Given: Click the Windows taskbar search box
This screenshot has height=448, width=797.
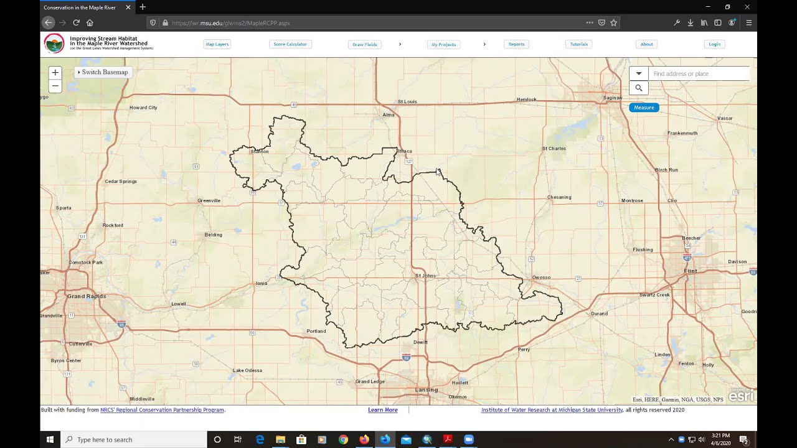Looking at the screenshot, I should tap(134, 439).
